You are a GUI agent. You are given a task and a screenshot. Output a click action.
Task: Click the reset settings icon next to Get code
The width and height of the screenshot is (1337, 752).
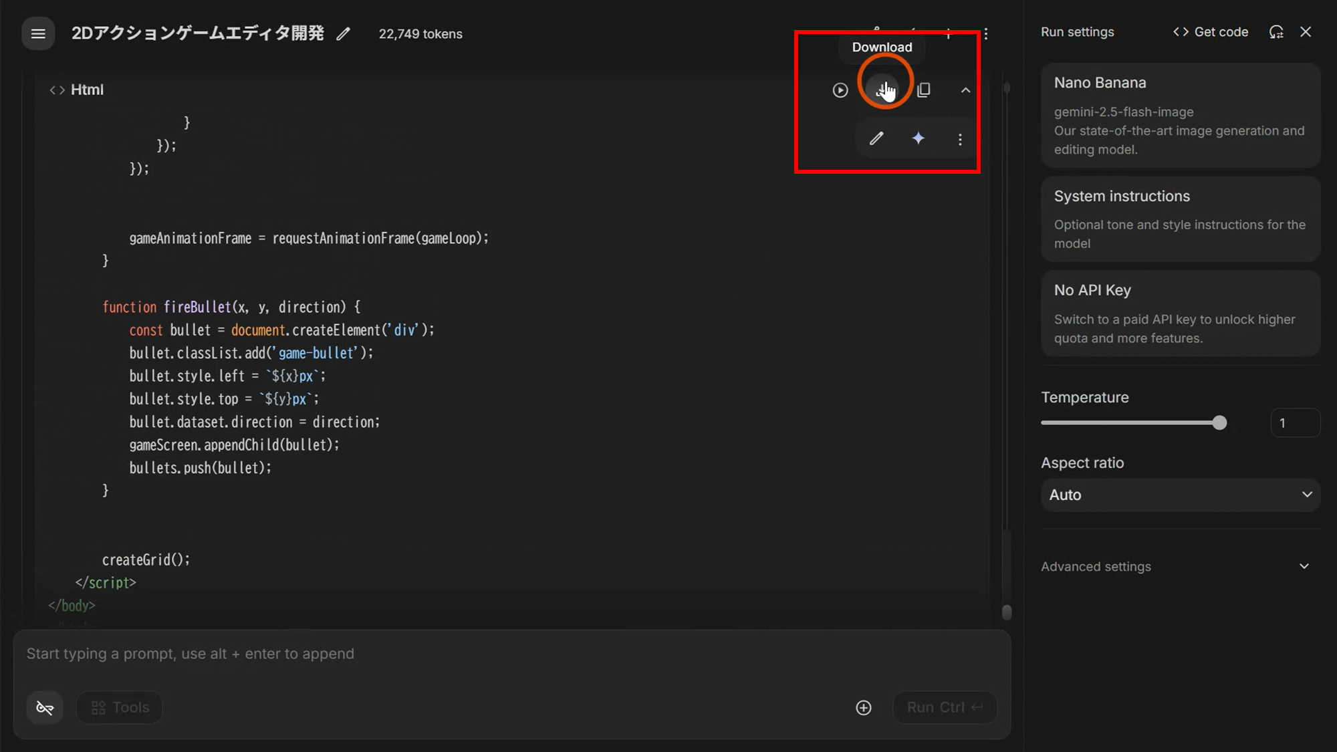[x=1276, y=32]
